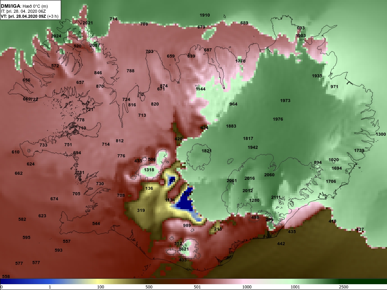Click the map value 520
Viewport: 387px width, 290px height.
tap(77, 46)
